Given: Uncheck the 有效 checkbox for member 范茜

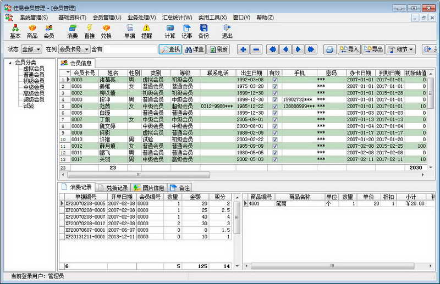Looking at the screenshot, I should pyautogui.click(x=274, y=106).
